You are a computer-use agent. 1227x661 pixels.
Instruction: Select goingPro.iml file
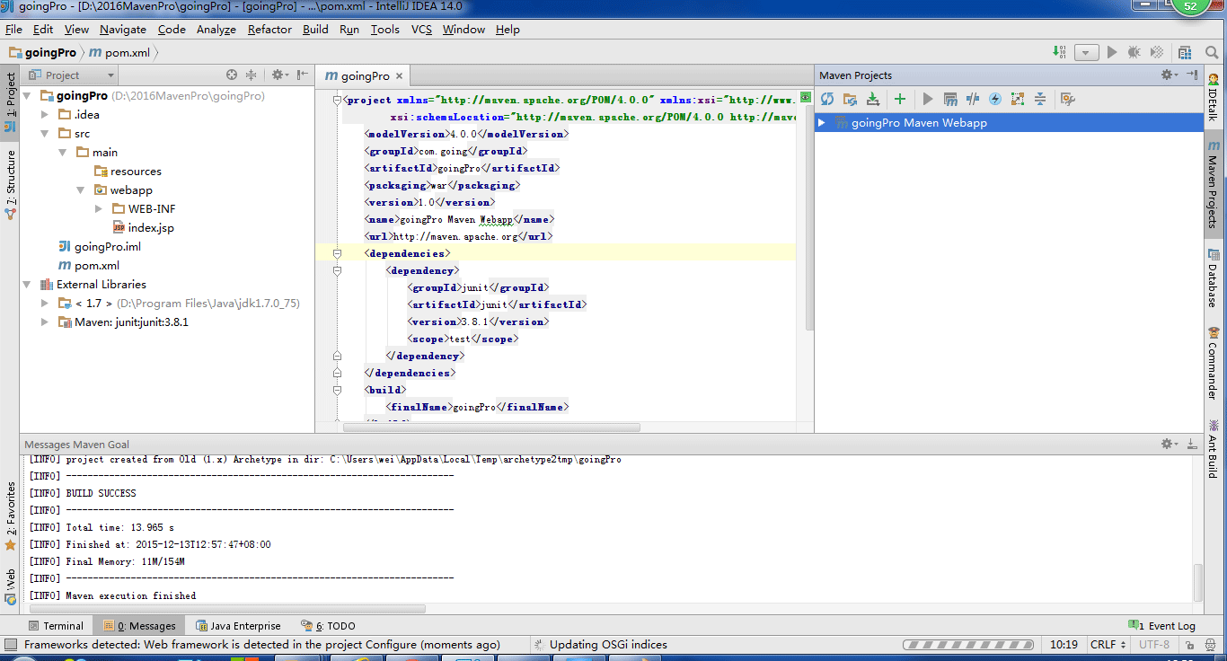pyautogui.click(x=99, y=246)
